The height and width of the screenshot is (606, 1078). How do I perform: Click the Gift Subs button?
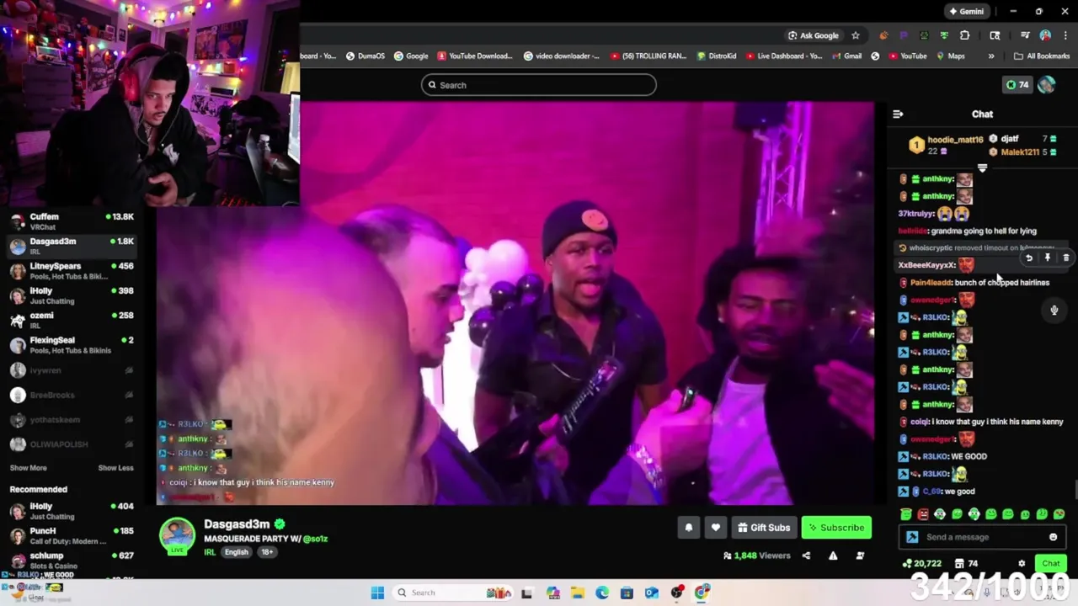(x=764, y=528)
